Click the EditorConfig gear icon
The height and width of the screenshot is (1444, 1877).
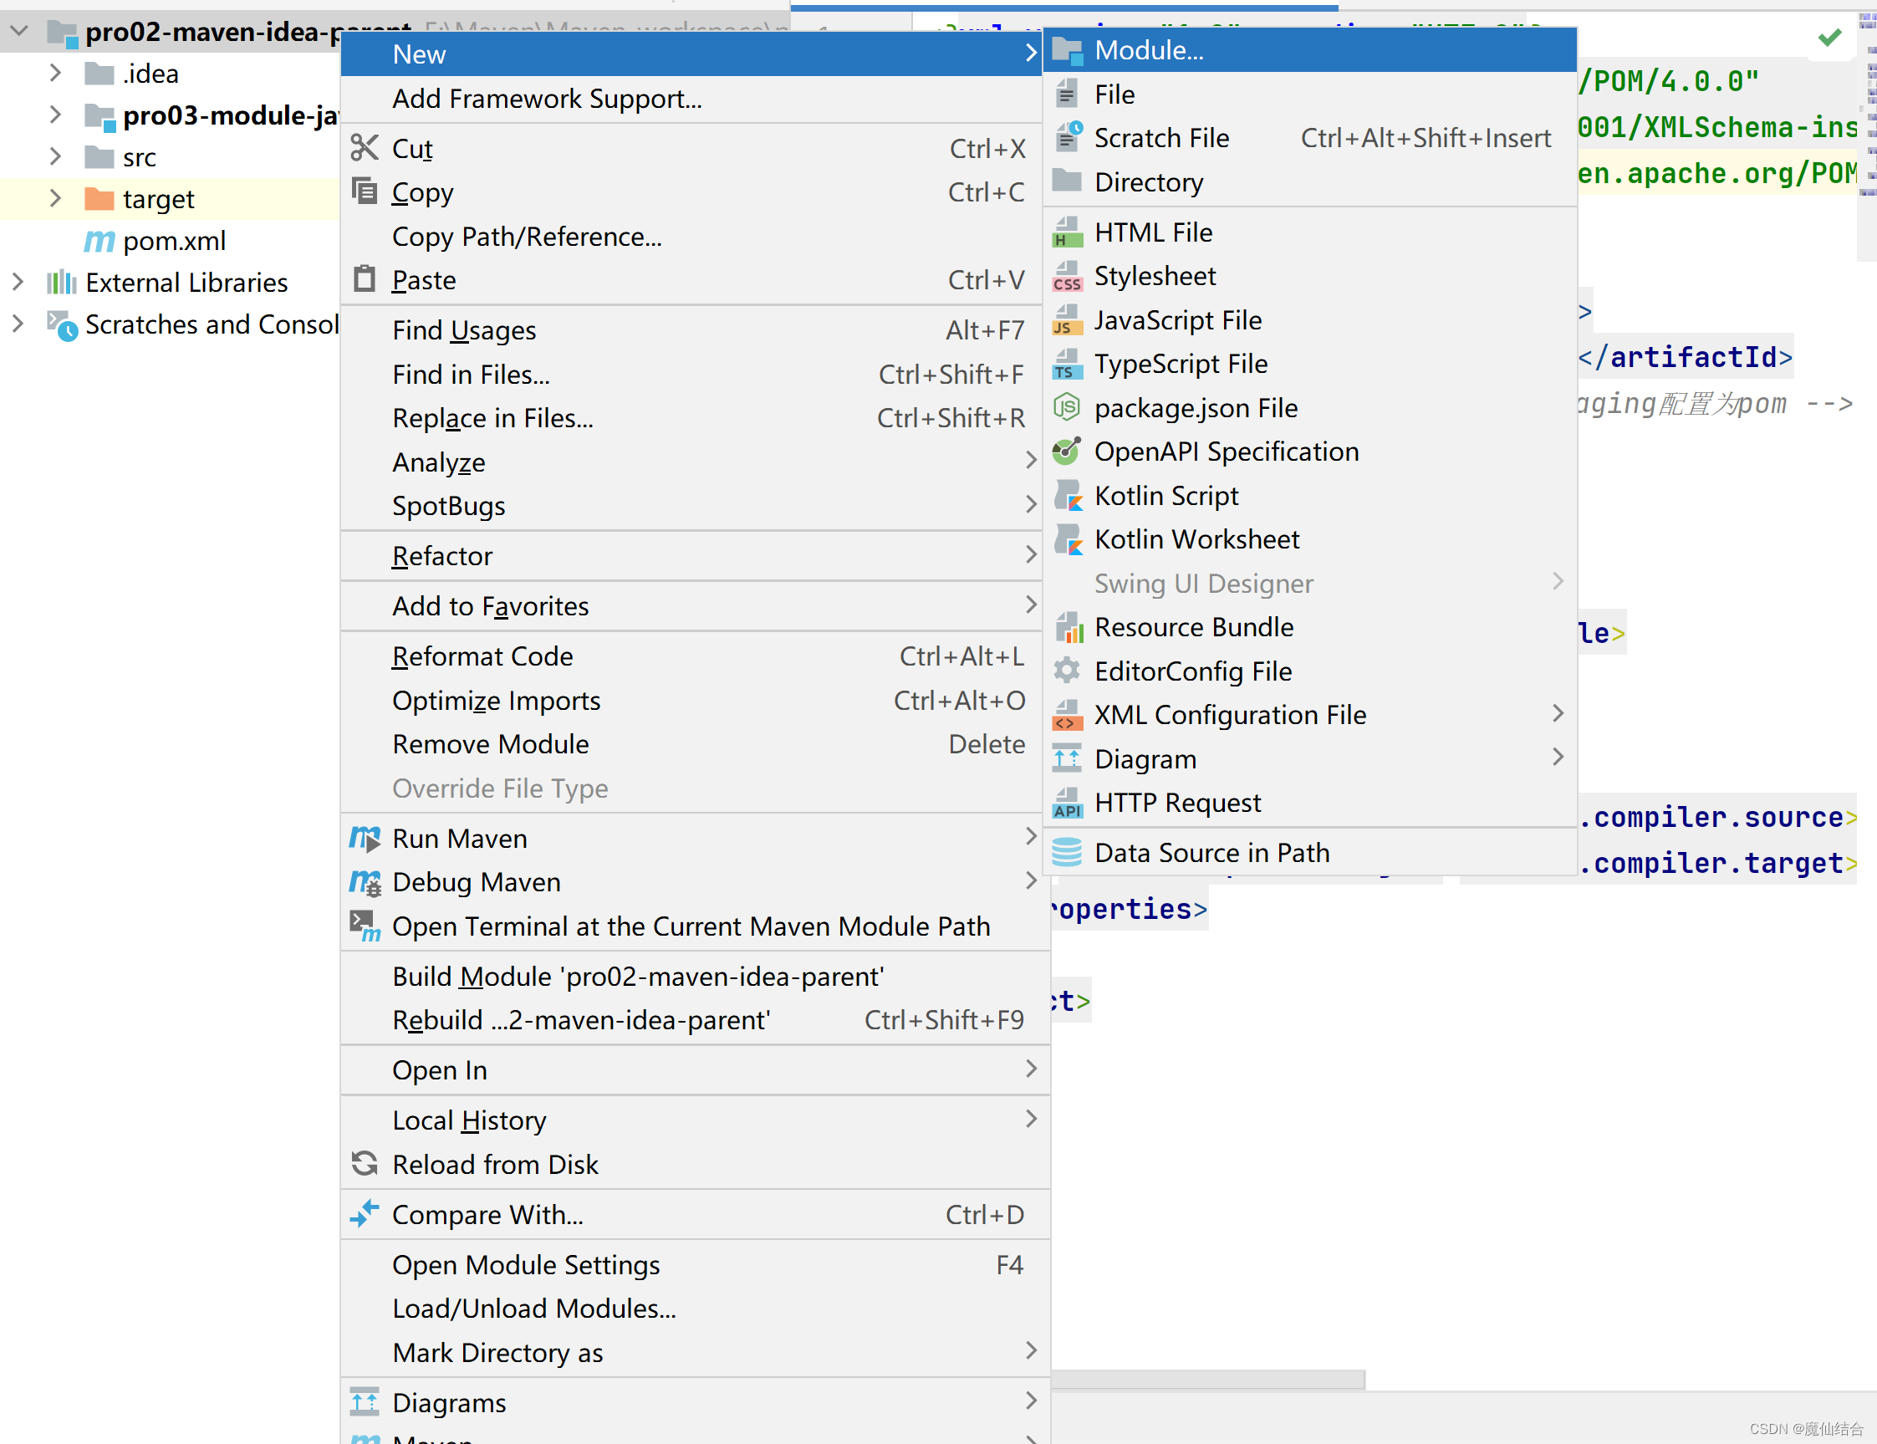pos(1068,671)
